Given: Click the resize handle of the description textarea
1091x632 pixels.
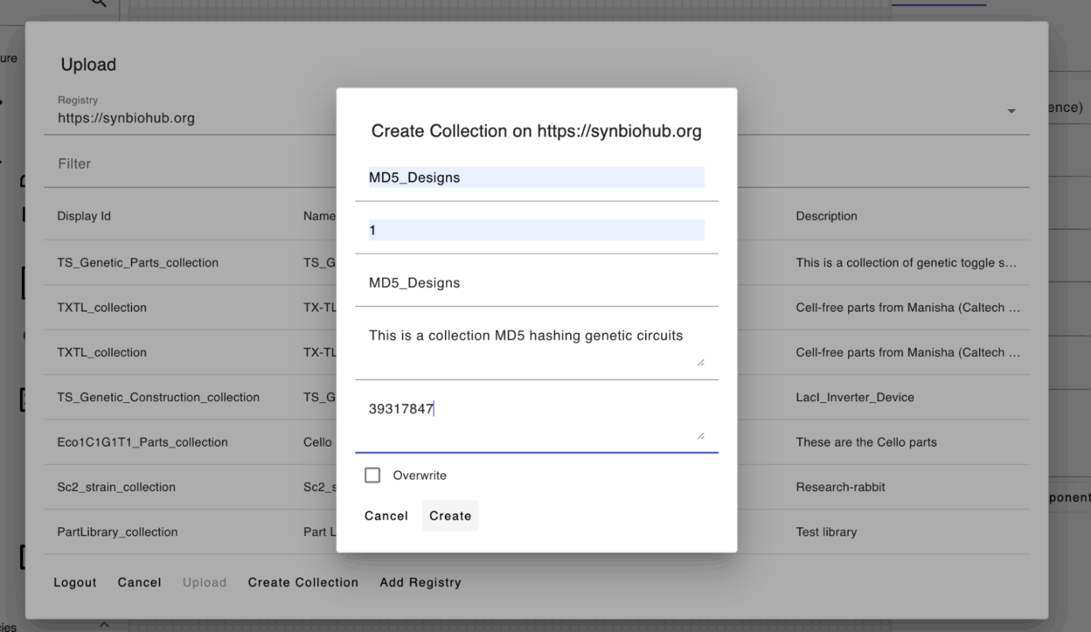Looking at the screenshot, I should (700, 362).
